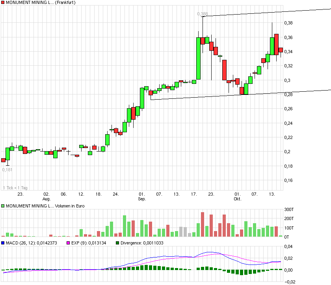
Task: Click the 0,28 price axis label
Action: (288, 94)
